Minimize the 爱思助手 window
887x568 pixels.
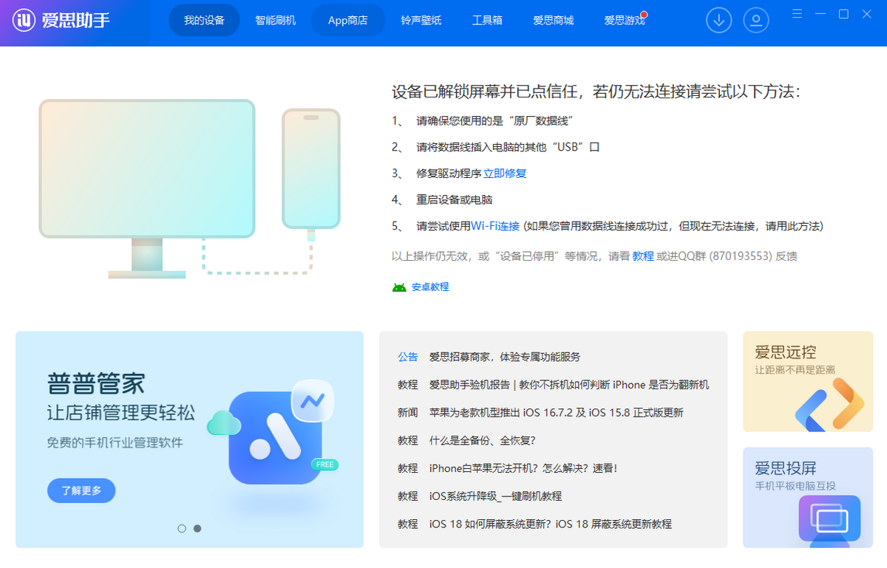[820, 14]
